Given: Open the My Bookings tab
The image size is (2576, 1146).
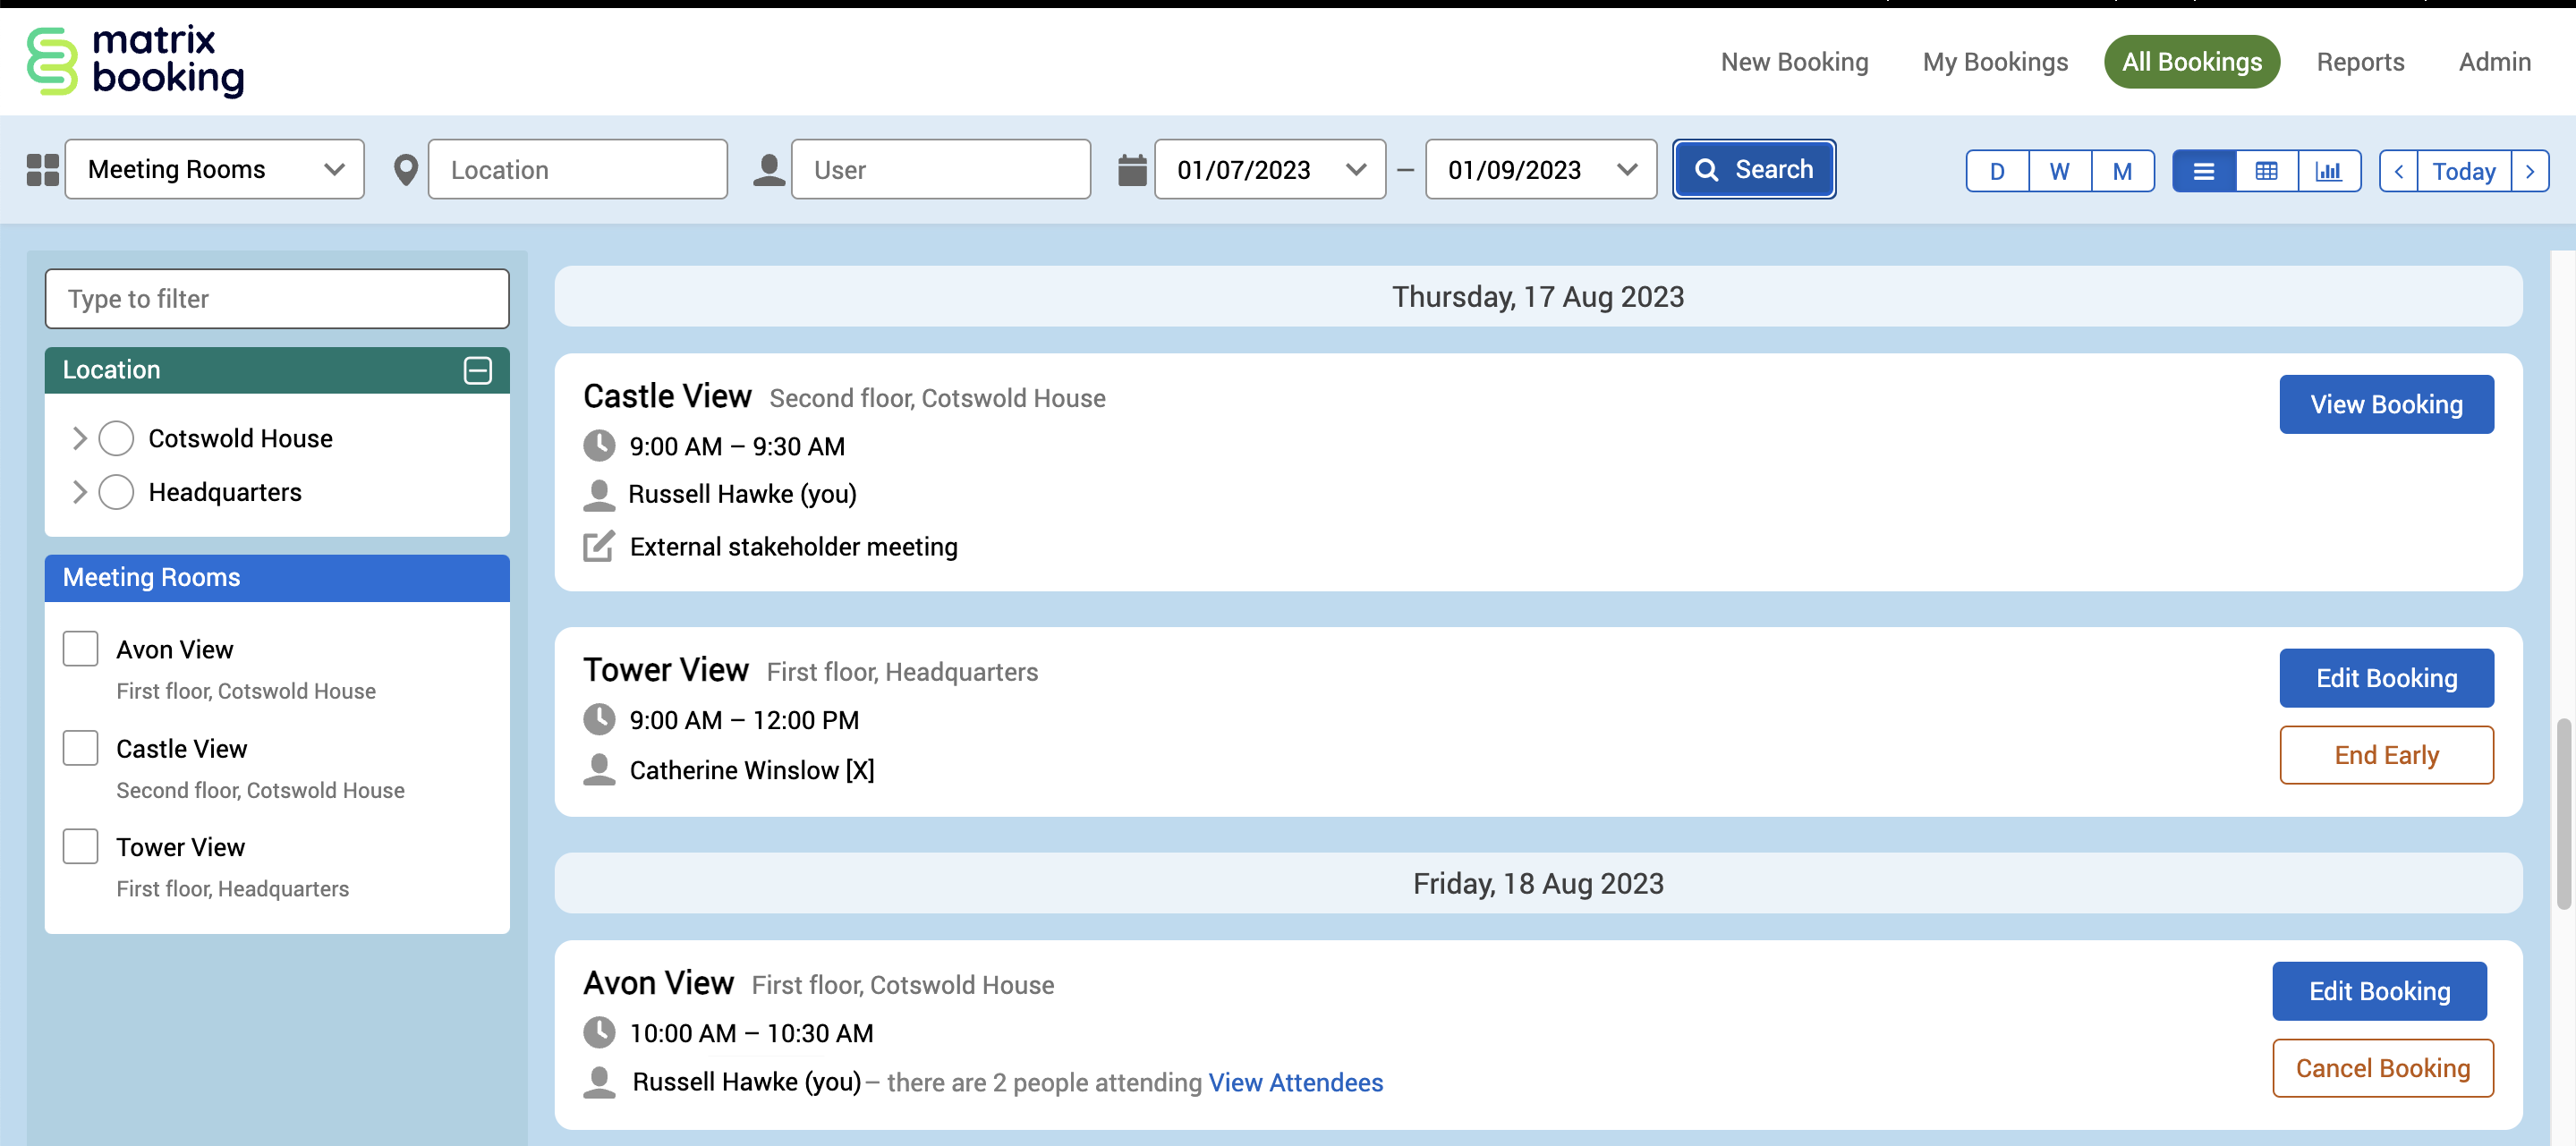Looking at the screenshot, I should tap(1994, 62).
